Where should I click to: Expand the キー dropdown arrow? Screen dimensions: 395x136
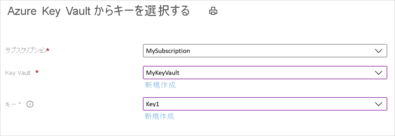coord(378,104)
